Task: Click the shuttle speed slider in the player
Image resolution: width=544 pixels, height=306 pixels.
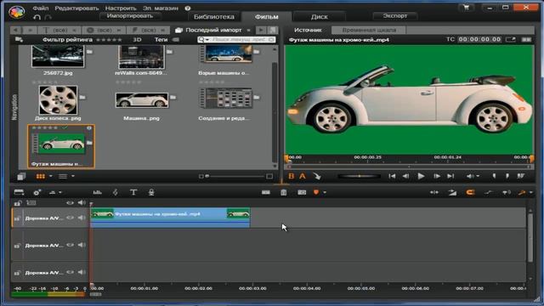Action: 359,176
